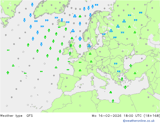Open the weatheronline.co.uk copyright link

(x=139, y=121)
